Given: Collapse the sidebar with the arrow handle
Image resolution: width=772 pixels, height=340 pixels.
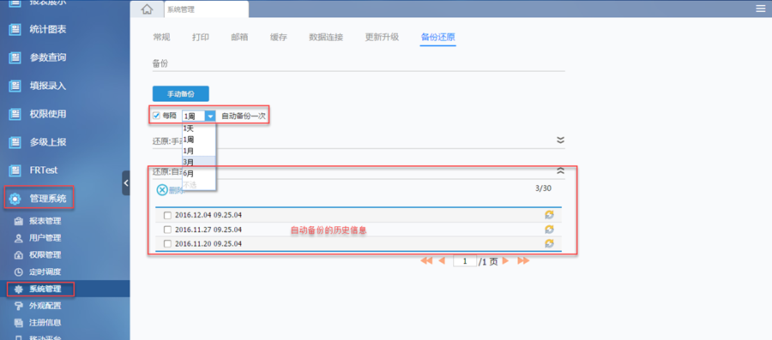Looking at the screenshot, I should (126, 182).
